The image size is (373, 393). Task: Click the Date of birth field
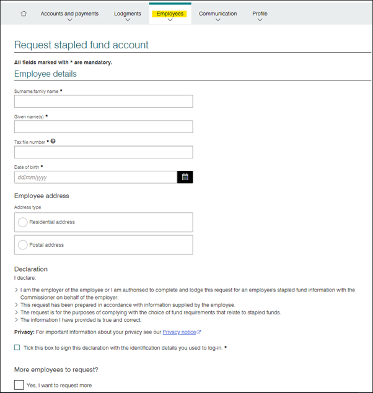point(95,177)
